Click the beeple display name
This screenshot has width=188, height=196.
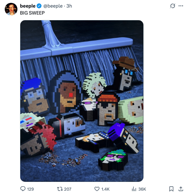coord(28,6)
